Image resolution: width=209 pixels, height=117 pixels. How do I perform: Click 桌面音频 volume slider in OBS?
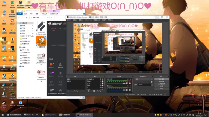[x=116, y=83]
